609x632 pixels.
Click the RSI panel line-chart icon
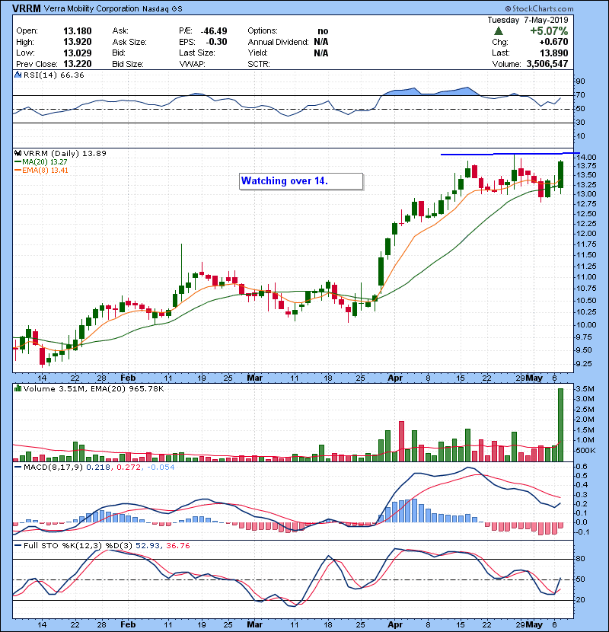(18, 75)
